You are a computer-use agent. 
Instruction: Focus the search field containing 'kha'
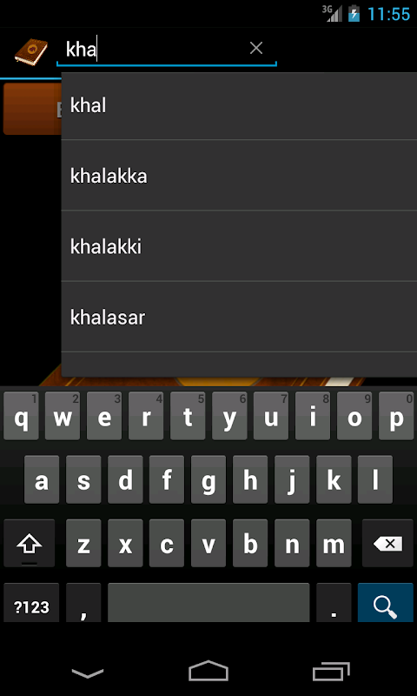[x=167, y=49]
